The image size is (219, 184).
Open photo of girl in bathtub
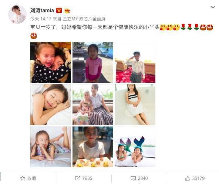pos(135,105)
